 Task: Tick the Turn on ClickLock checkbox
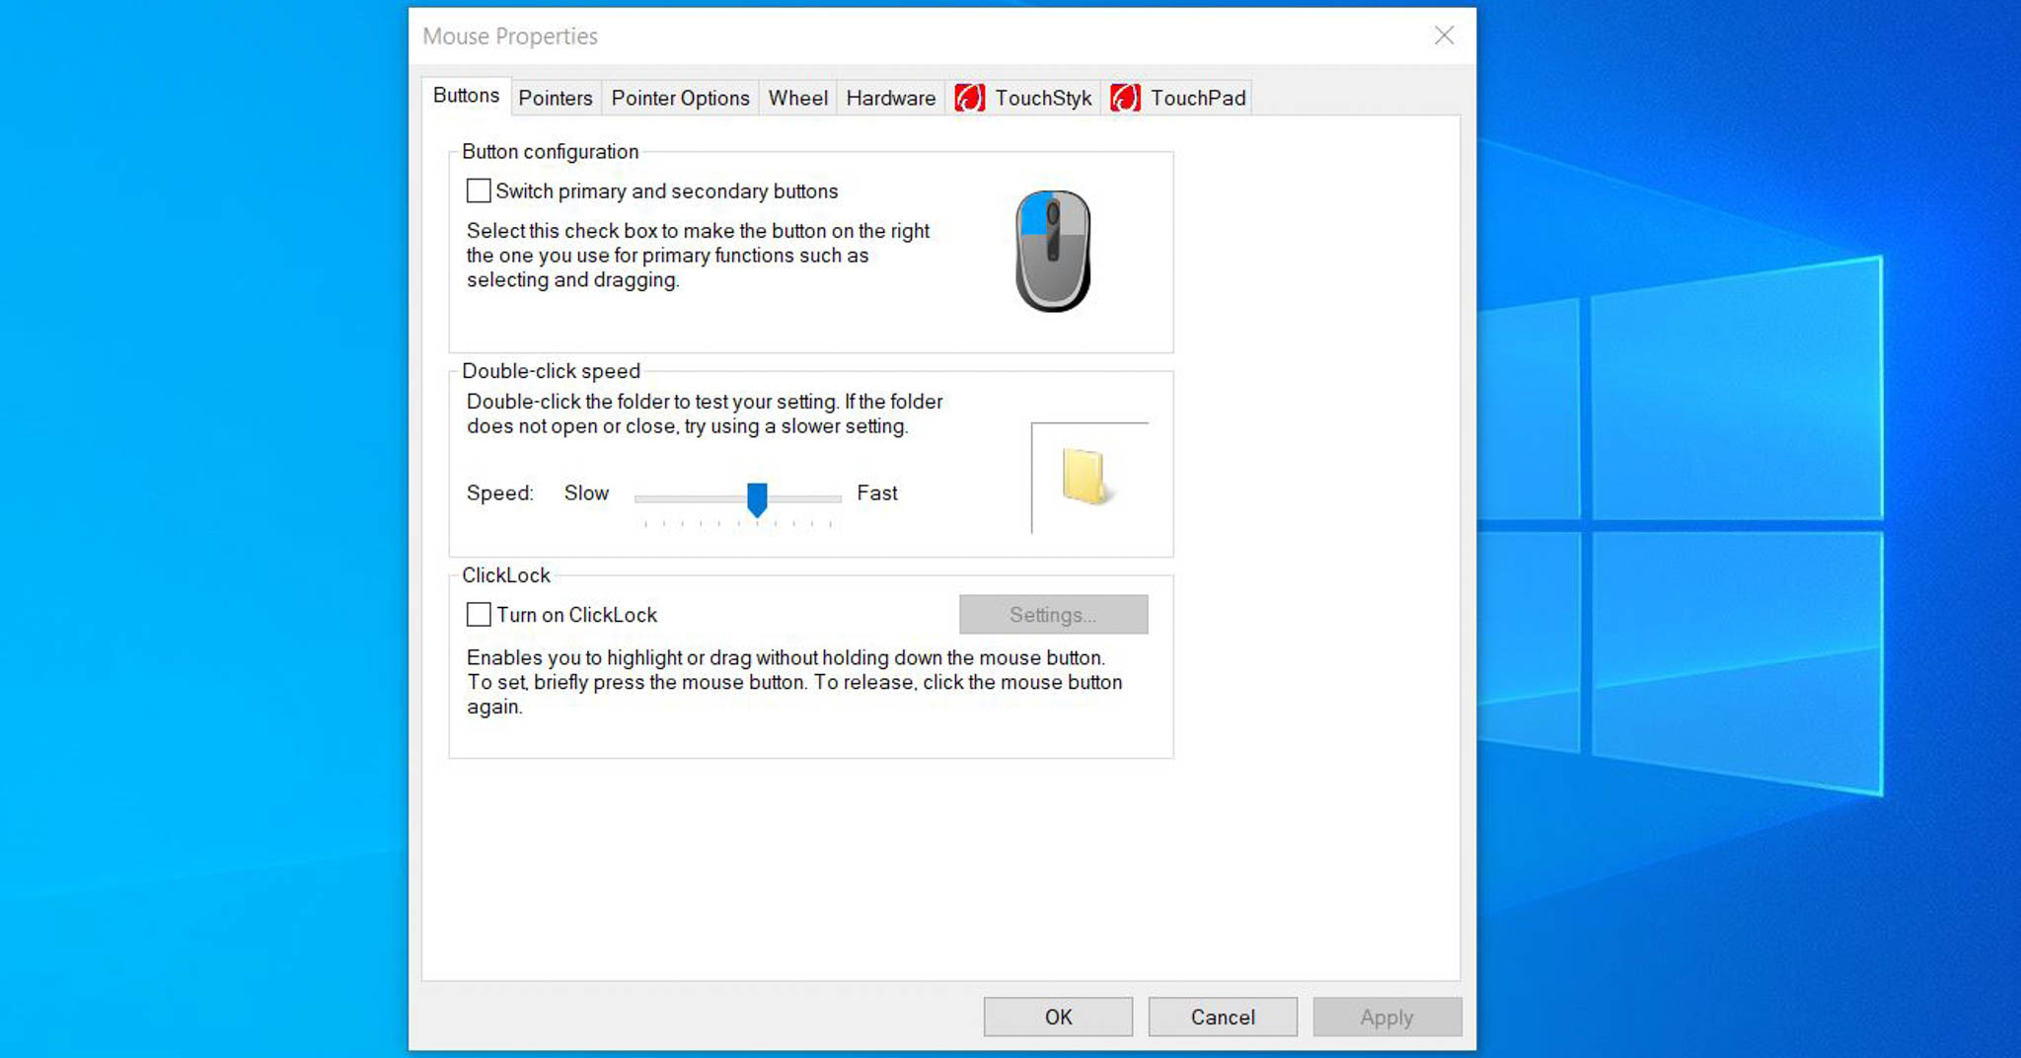[479, 615]
